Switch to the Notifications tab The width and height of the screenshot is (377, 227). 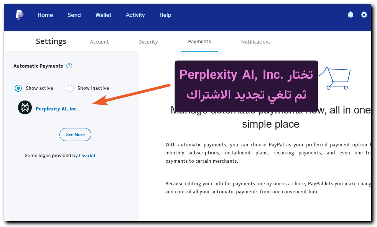[x=256, y=42]
